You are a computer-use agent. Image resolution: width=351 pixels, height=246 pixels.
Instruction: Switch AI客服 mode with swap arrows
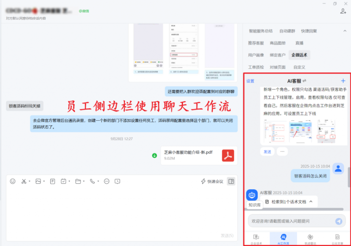click(304, 81)
